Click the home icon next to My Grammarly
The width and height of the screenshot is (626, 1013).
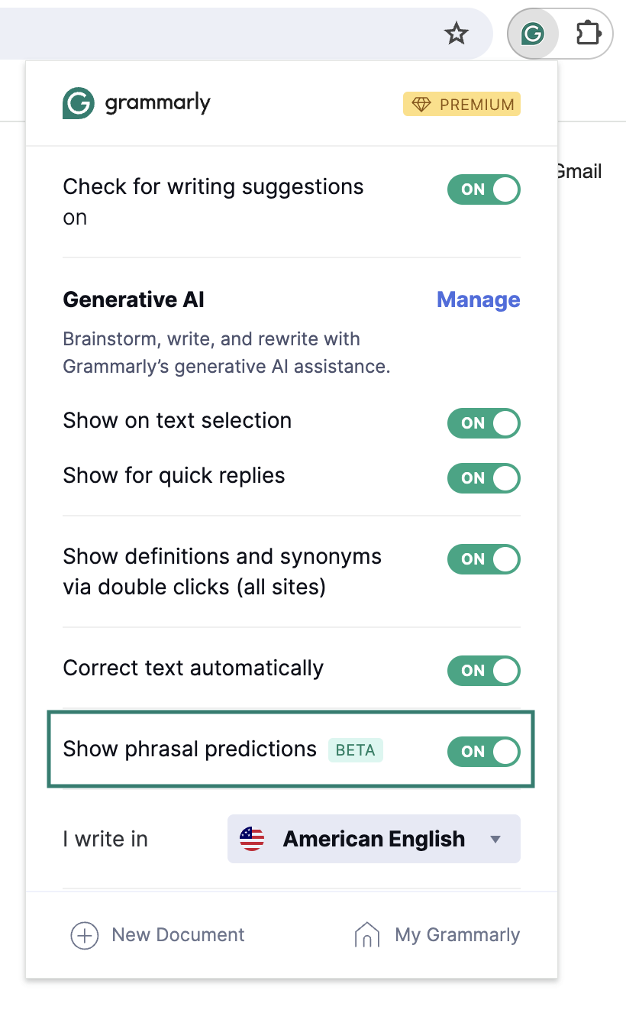click(x=367, y=934)
